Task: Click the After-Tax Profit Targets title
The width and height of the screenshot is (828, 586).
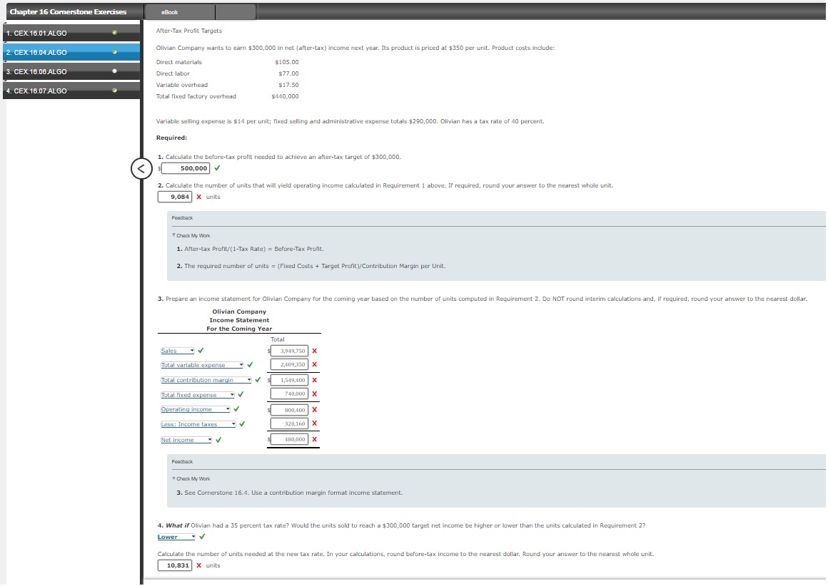Action: tap(189, 31)
